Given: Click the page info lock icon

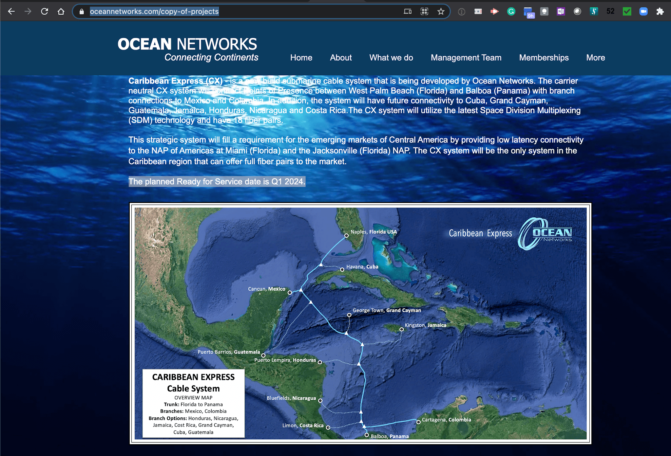Looking at the screenshot, I should coord(81,11).
